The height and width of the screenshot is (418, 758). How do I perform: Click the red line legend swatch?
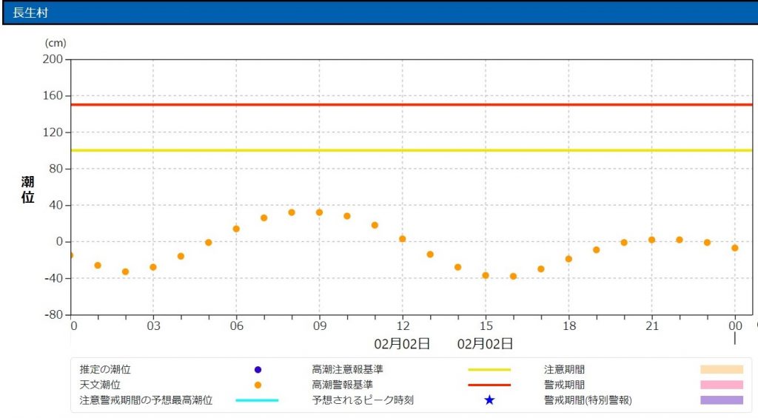point(489,385)
